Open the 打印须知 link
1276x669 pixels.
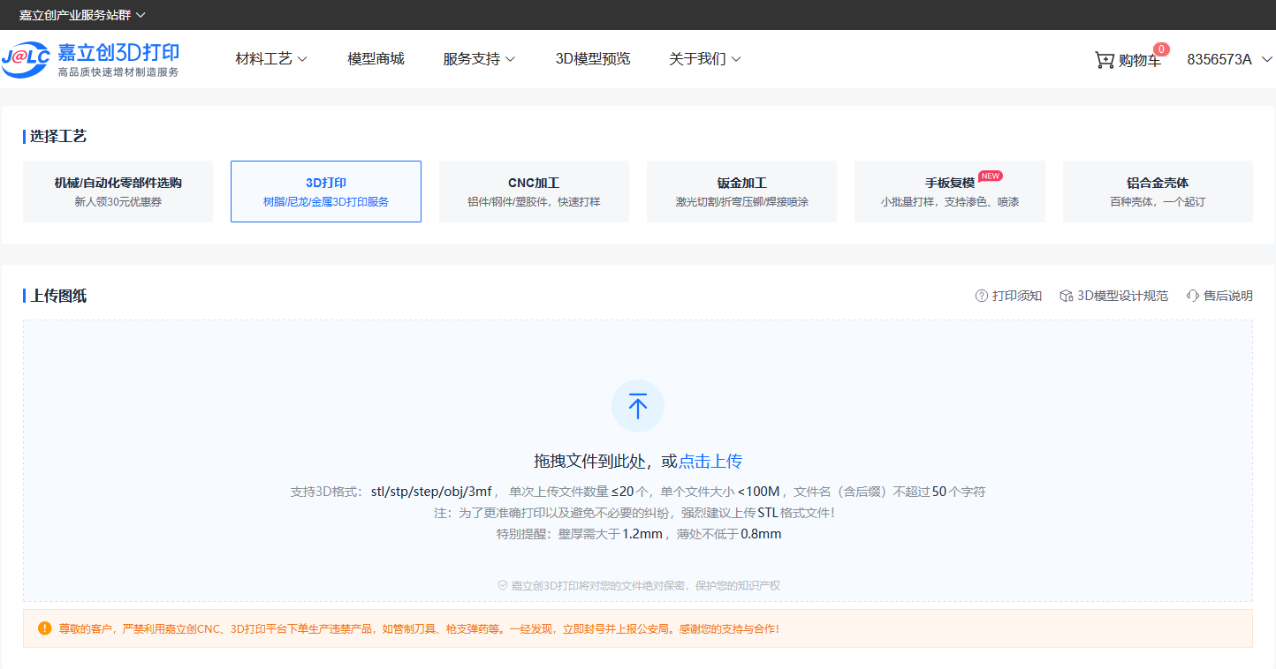click(x=1017, y=296)
